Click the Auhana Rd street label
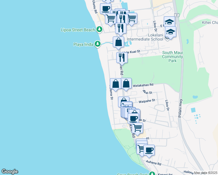The height and width of the screenshot is (175, 218). click(154, 163)
